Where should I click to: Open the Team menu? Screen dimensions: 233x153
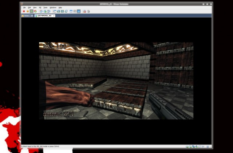tap(45, 7)
